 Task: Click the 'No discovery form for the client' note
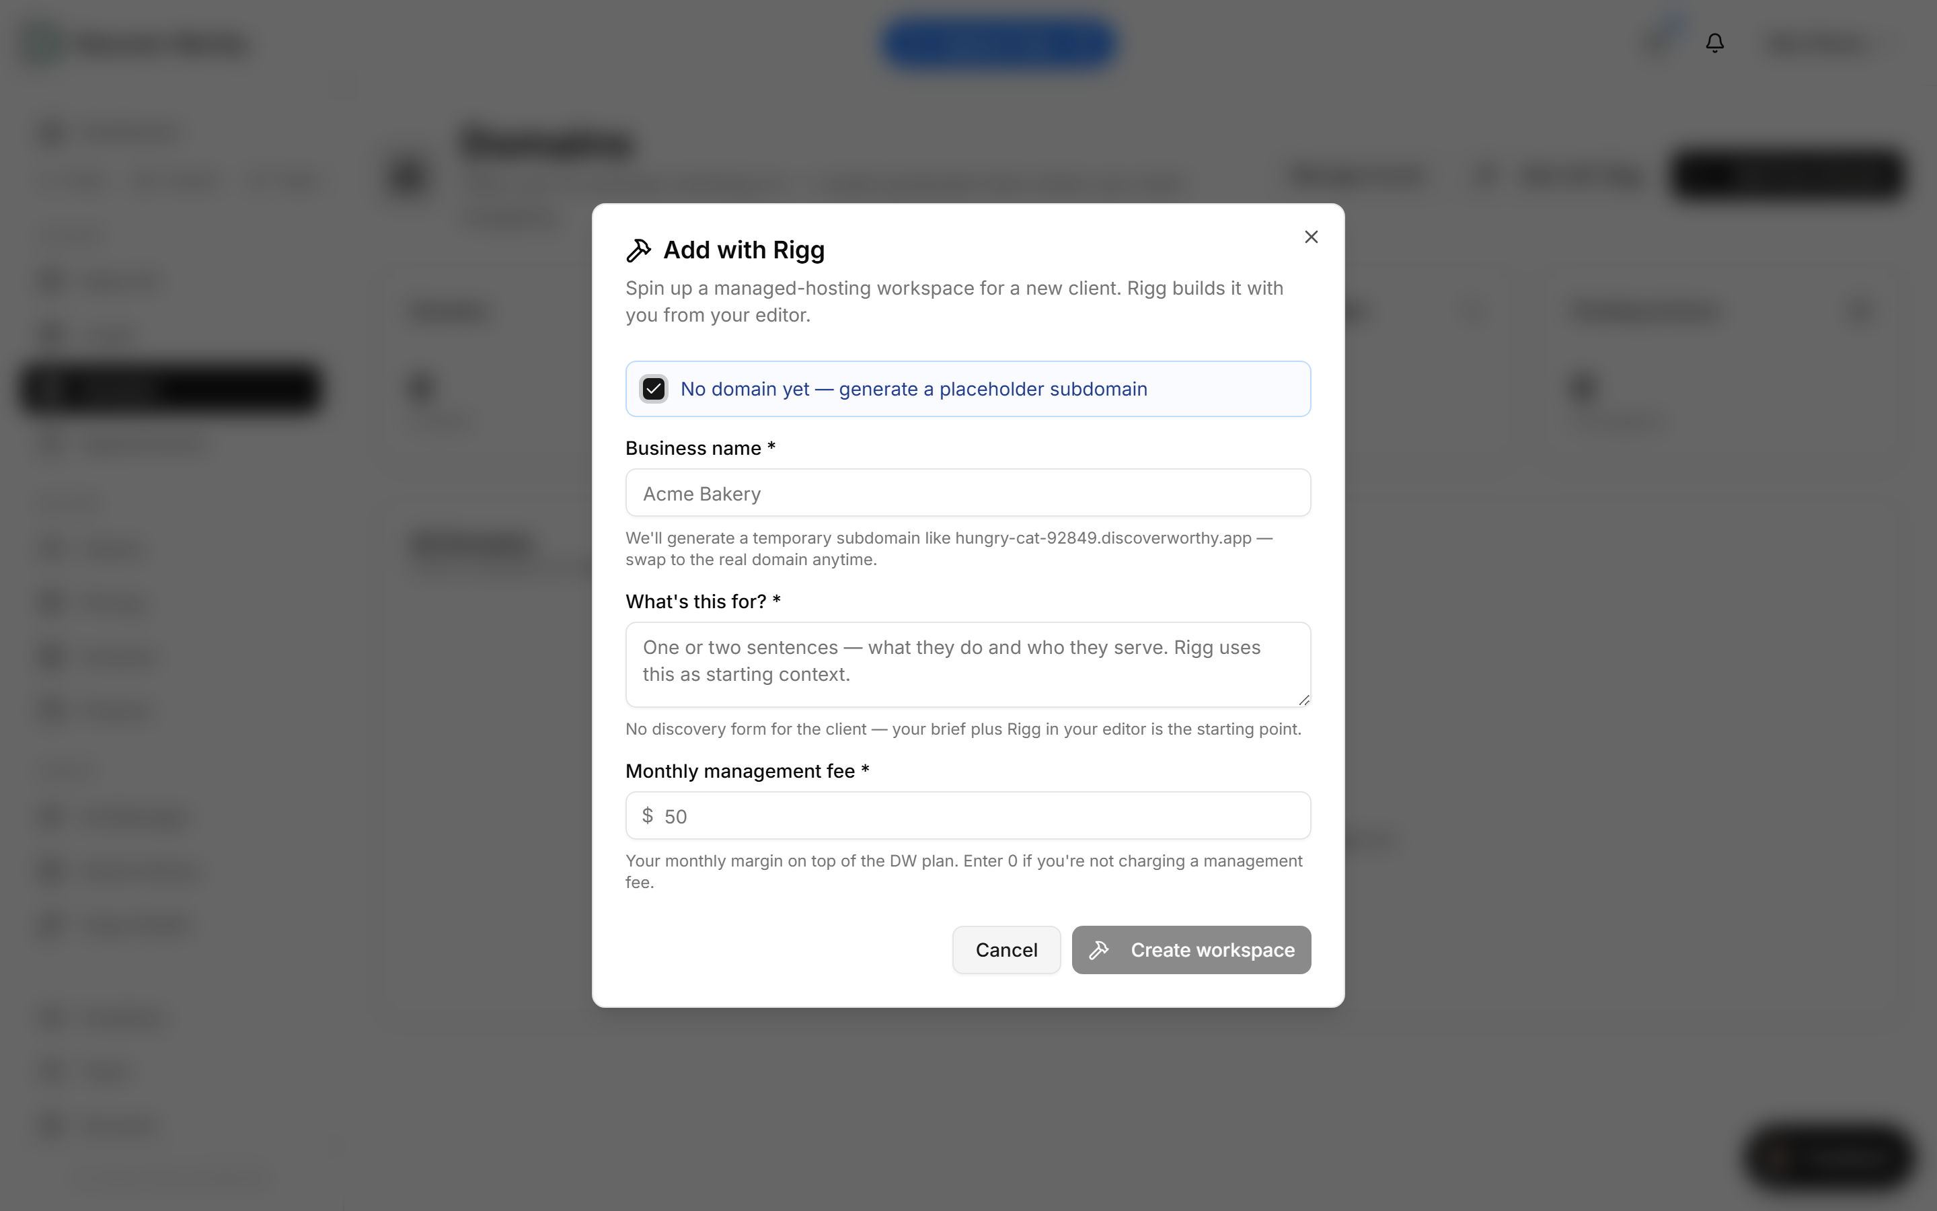[963, 729]
